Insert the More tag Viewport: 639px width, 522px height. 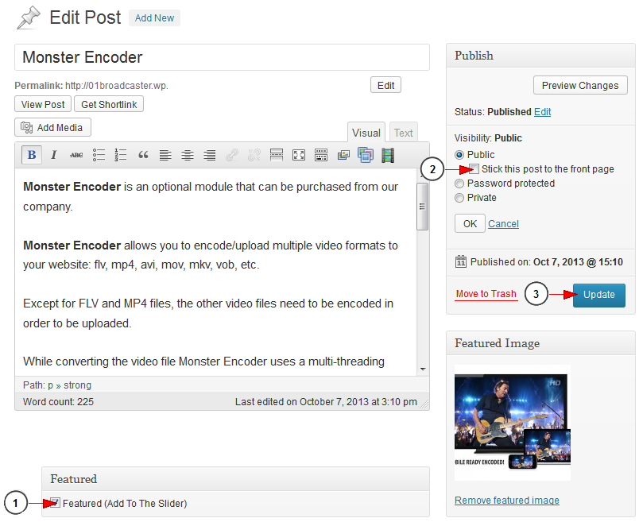coord(277,155)
